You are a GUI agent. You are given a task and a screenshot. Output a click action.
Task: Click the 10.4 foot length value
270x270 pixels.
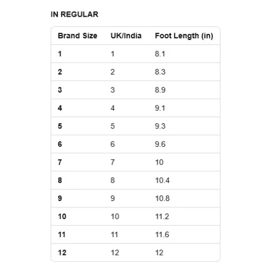click(x=163, y=180)
